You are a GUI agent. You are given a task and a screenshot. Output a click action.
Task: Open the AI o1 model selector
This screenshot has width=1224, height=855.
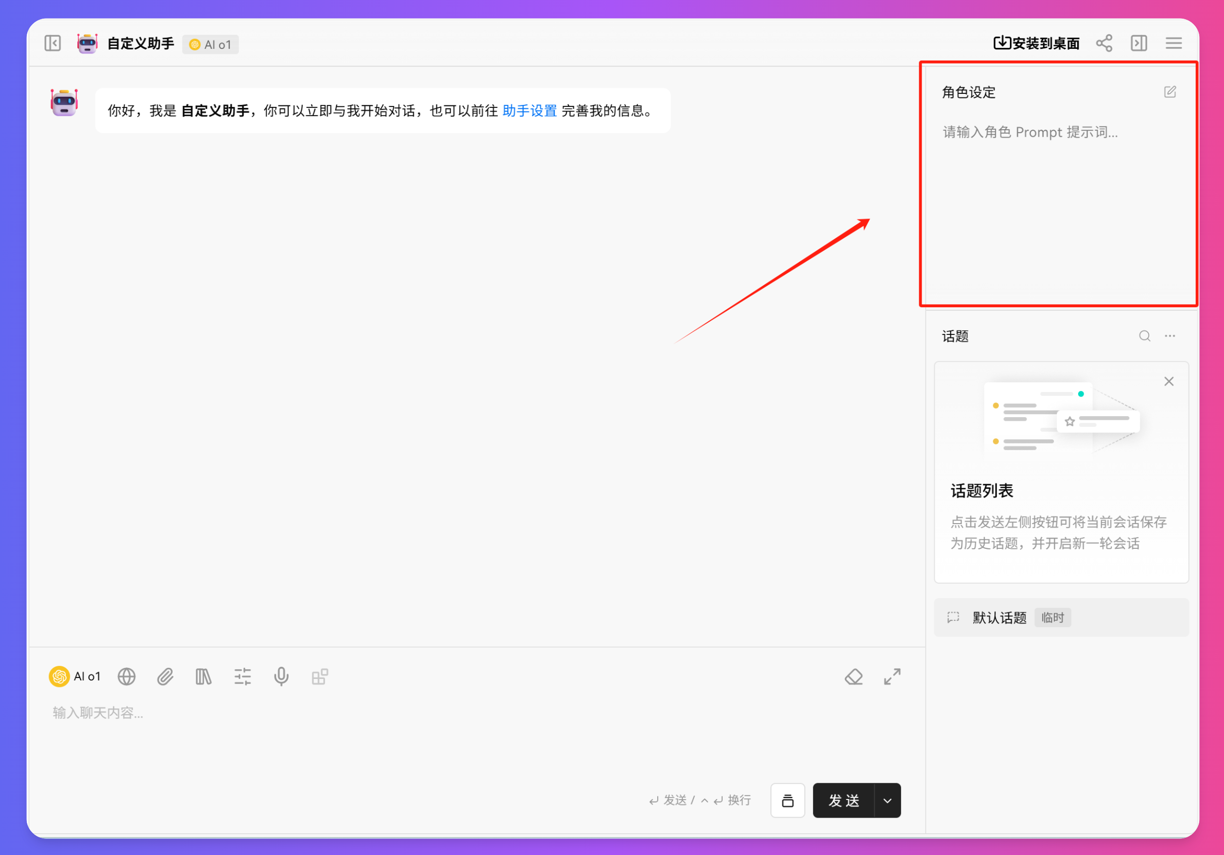click(75, 676)
